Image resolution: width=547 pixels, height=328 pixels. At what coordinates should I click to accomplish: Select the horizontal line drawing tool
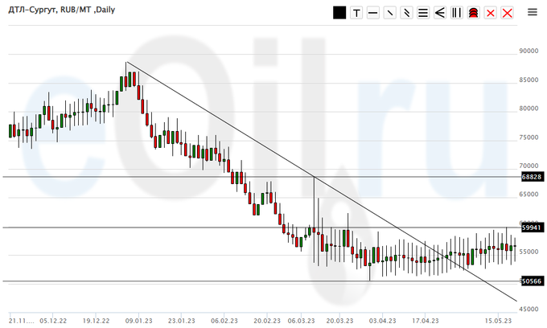click(372, 13)
